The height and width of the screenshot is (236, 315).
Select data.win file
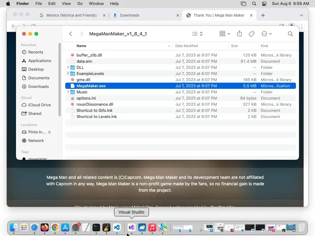180,61
